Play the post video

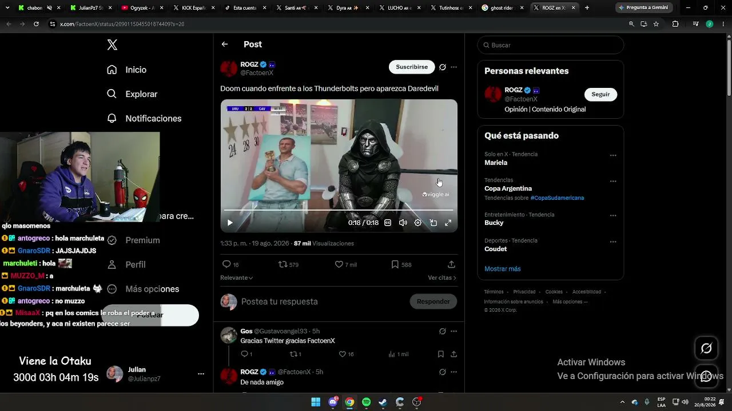230,223
